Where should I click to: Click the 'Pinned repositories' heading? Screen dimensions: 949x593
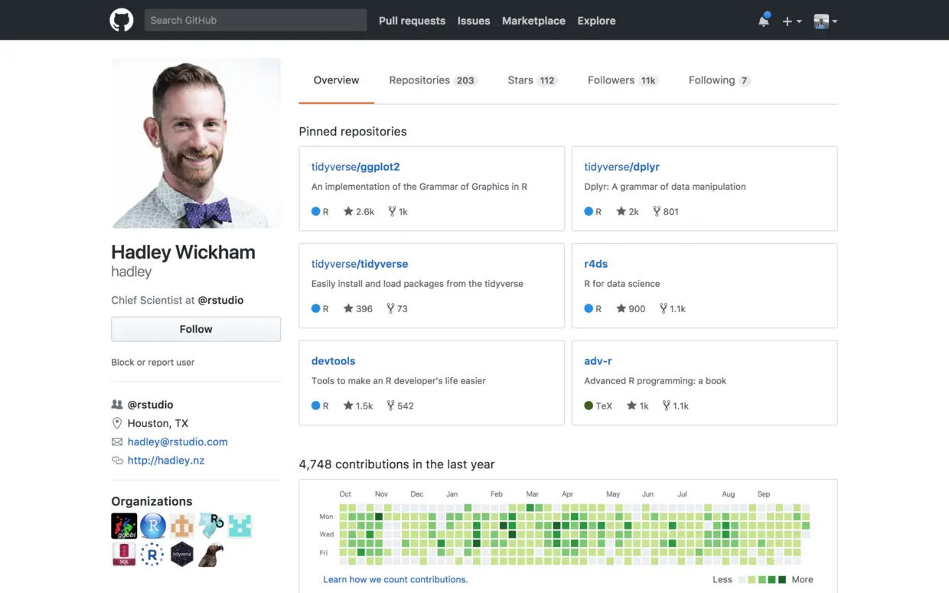click(353, 132)
